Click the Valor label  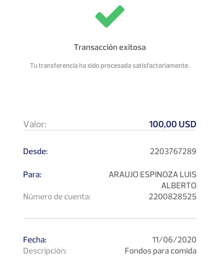35,124
